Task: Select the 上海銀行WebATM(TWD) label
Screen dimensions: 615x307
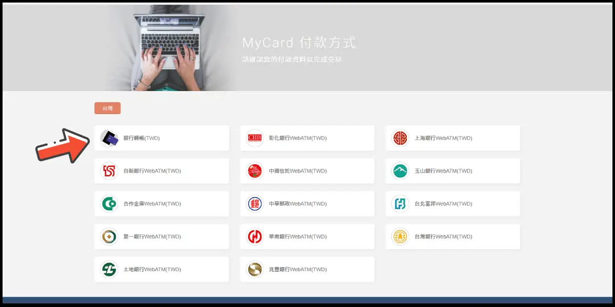Action: (x=443, y=138)
